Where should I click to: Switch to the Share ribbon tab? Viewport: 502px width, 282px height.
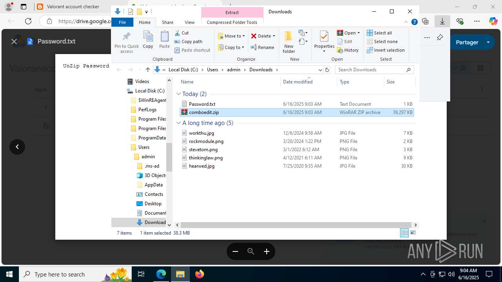(x=167, y=22)
